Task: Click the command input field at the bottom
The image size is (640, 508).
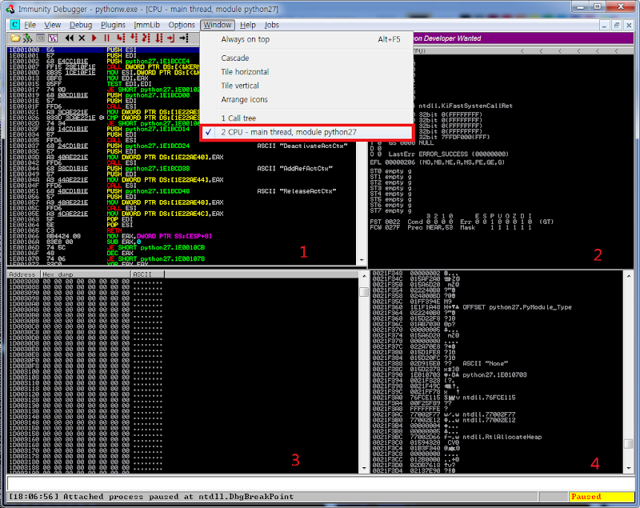Action: click(x=321, y=483)
